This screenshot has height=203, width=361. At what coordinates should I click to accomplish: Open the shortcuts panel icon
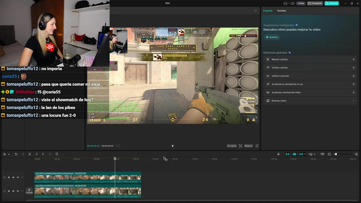coord(292,3)
